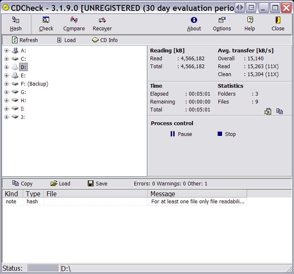Click the 'For at least one file' message
The height and width of the screenshot is (274, 294).
point(198,202)
